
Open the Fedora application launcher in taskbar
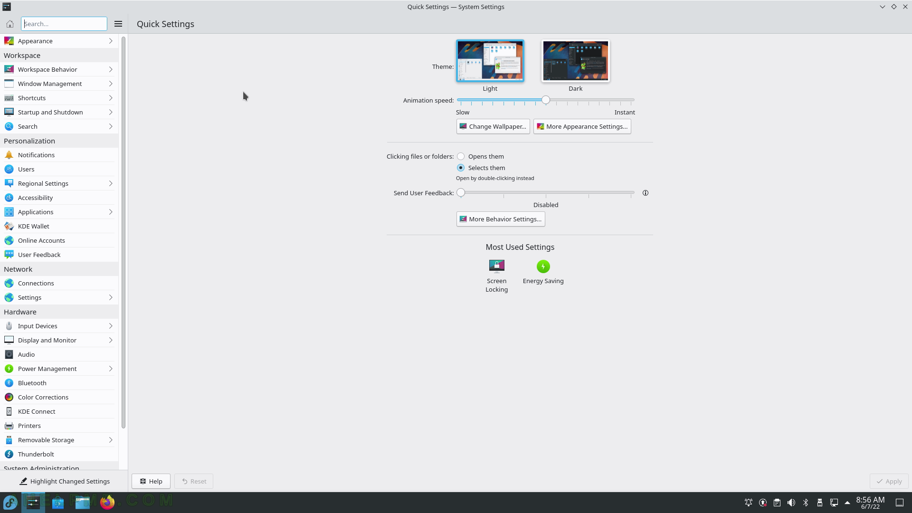10,502
